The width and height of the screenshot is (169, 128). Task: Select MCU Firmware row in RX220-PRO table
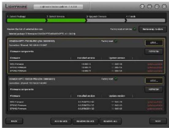click(x=86, y=102)
